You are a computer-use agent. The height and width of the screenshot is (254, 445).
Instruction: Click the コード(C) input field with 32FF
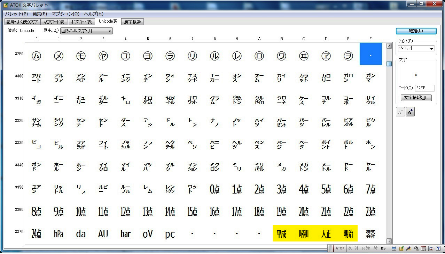424,88
